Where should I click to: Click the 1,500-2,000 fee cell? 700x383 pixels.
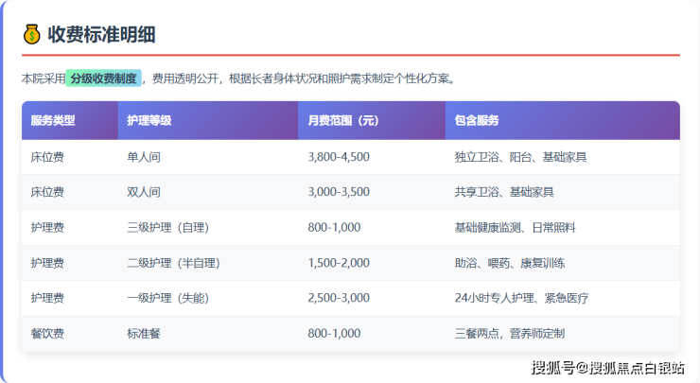(x=339, y=263)
